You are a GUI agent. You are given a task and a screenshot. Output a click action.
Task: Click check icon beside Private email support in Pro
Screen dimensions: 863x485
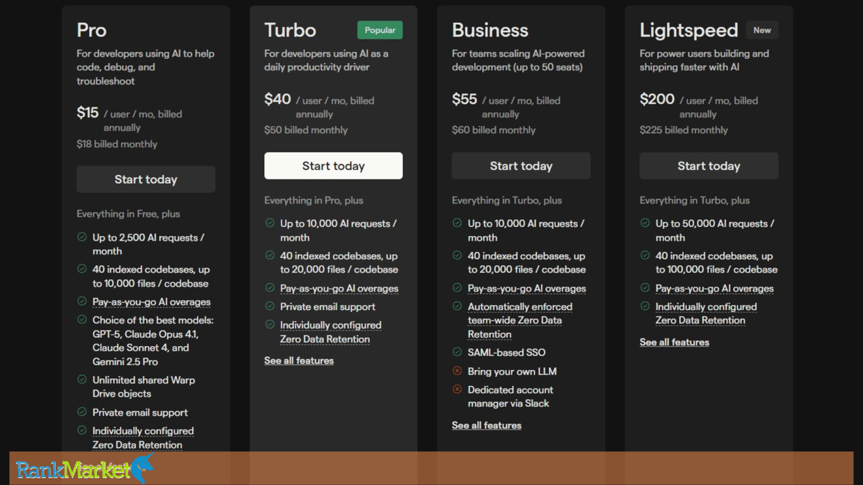(82, 412)
